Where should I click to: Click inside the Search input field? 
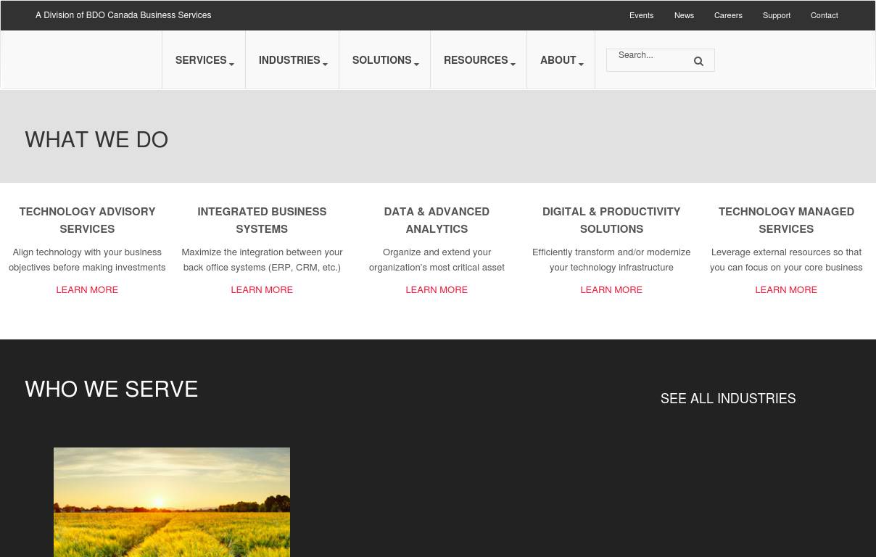click(649, 57)
